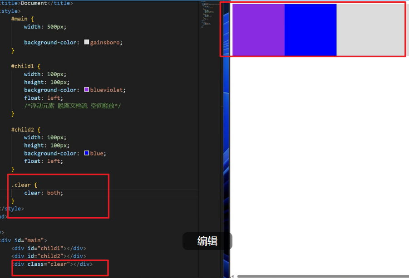Click the gainsboro area of the preview

370,29
